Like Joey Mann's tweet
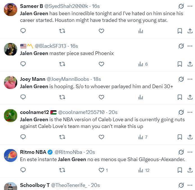Viewport: 195px width, 190px height. click(x=101, y=97)
